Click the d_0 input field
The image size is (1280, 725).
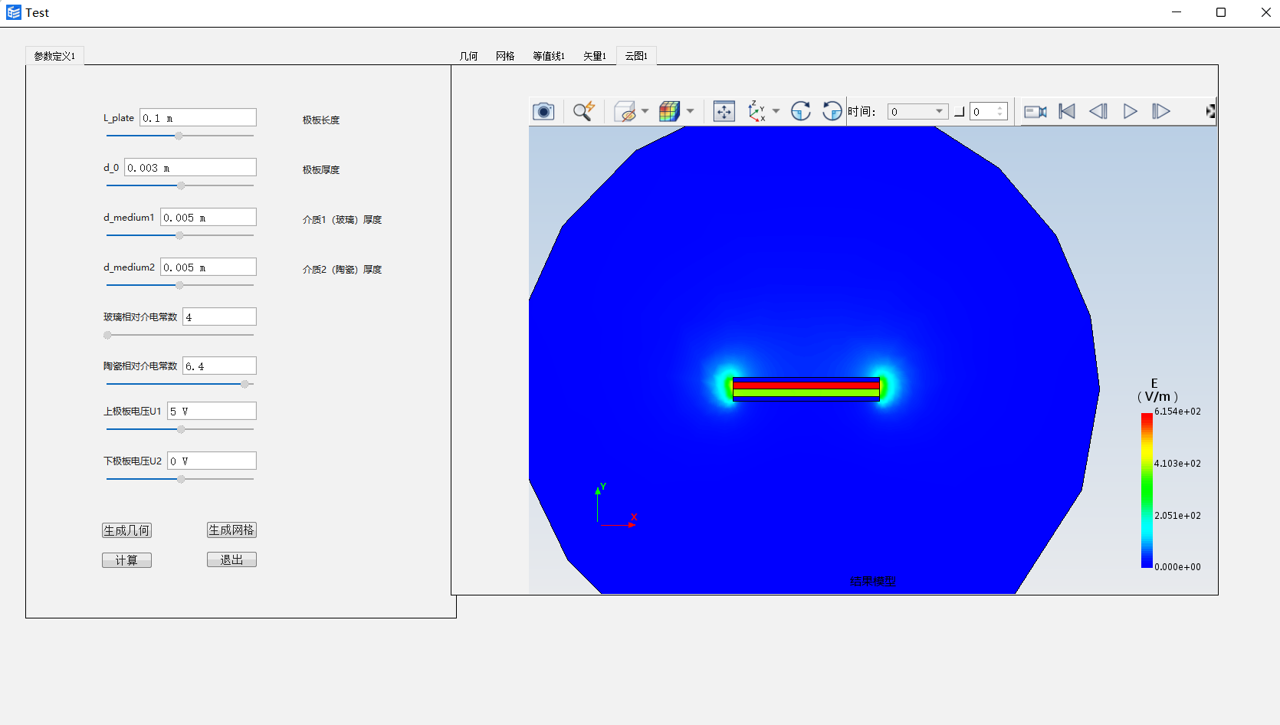tap(190, 167)
